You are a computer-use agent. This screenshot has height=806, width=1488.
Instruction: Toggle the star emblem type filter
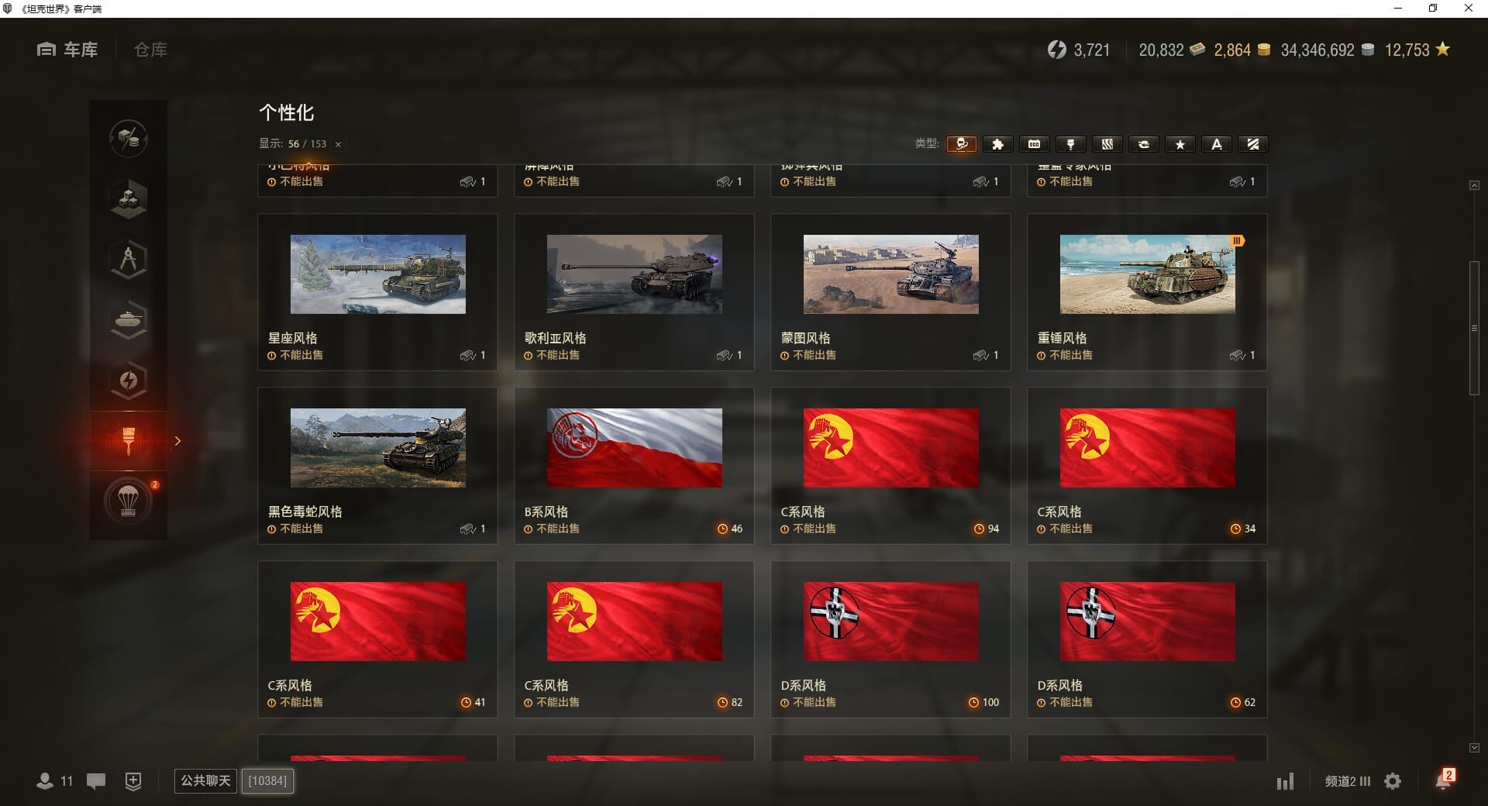[x=1180, y=144]
